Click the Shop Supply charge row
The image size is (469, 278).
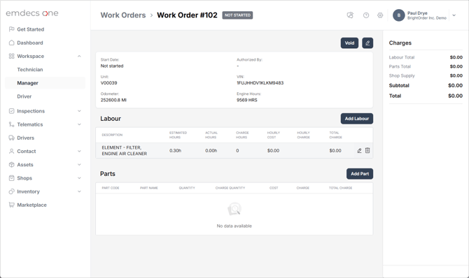[x=426, y=76]
